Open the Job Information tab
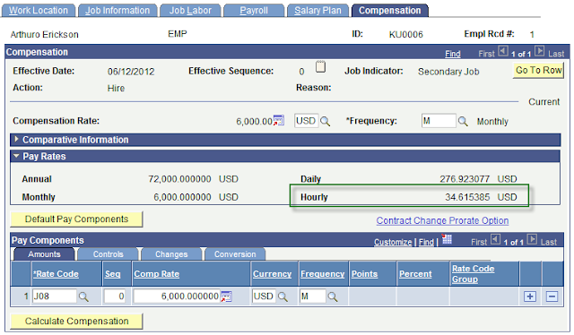This screenshot has width=574, height=335. click(117, 11)
